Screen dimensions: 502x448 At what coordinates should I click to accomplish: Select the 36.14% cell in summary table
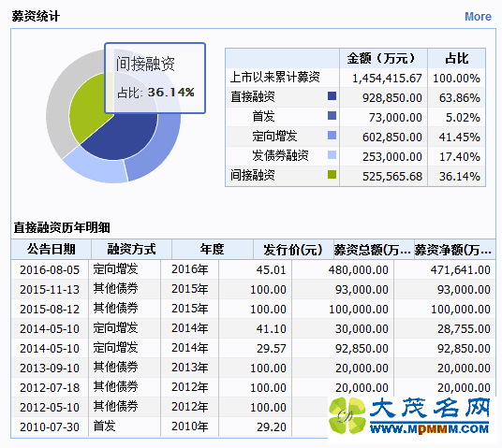point(460,177)
